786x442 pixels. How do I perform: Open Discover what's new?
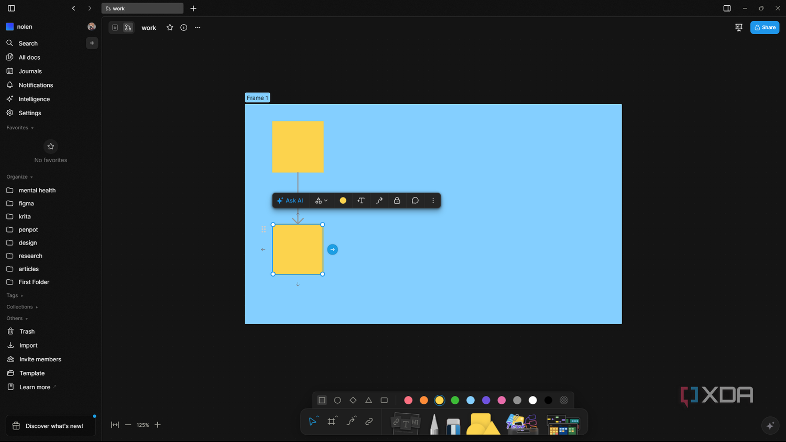pyautogui.click(x=50, y=426)
